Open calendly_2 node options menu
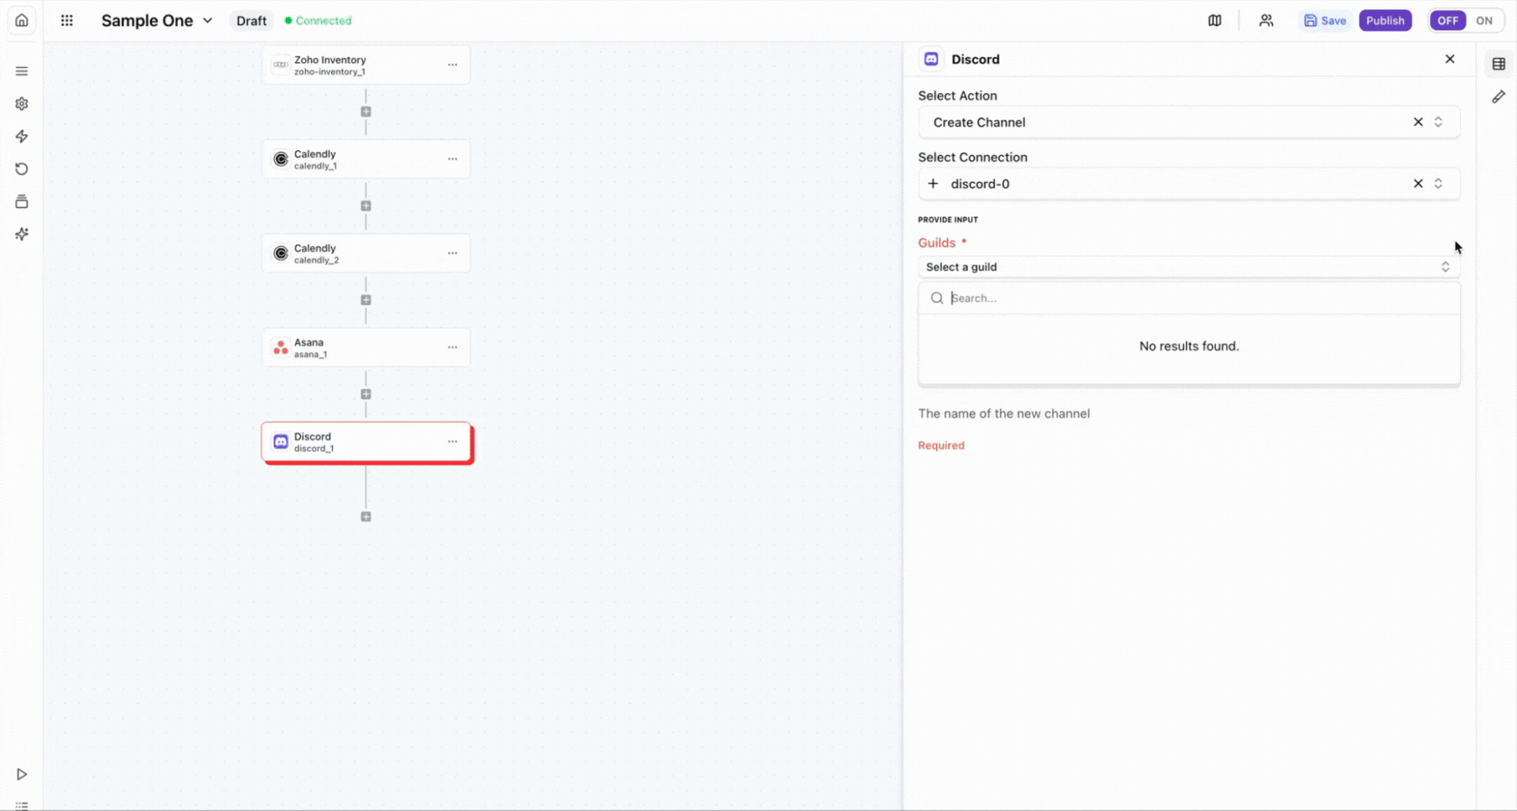The width and height of the screenshot is (1517, 811). [452, 253]
